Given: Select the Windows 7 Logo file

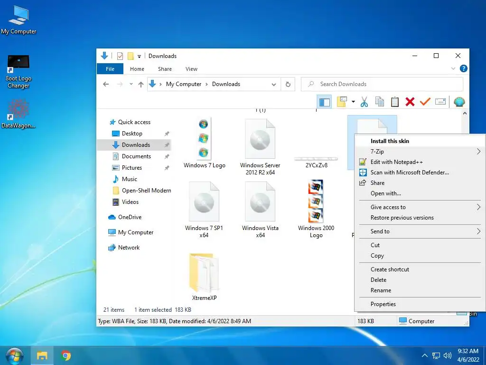Looking at the screenshot, I should point(204,144).
